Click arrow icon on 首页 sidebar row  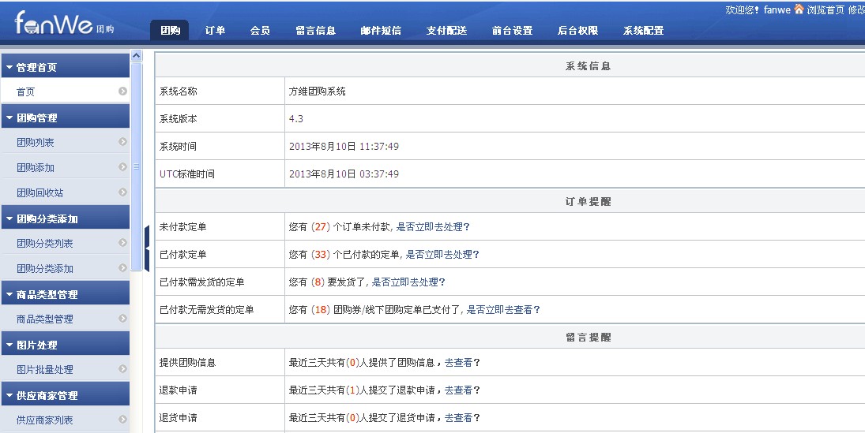[123, 91]
